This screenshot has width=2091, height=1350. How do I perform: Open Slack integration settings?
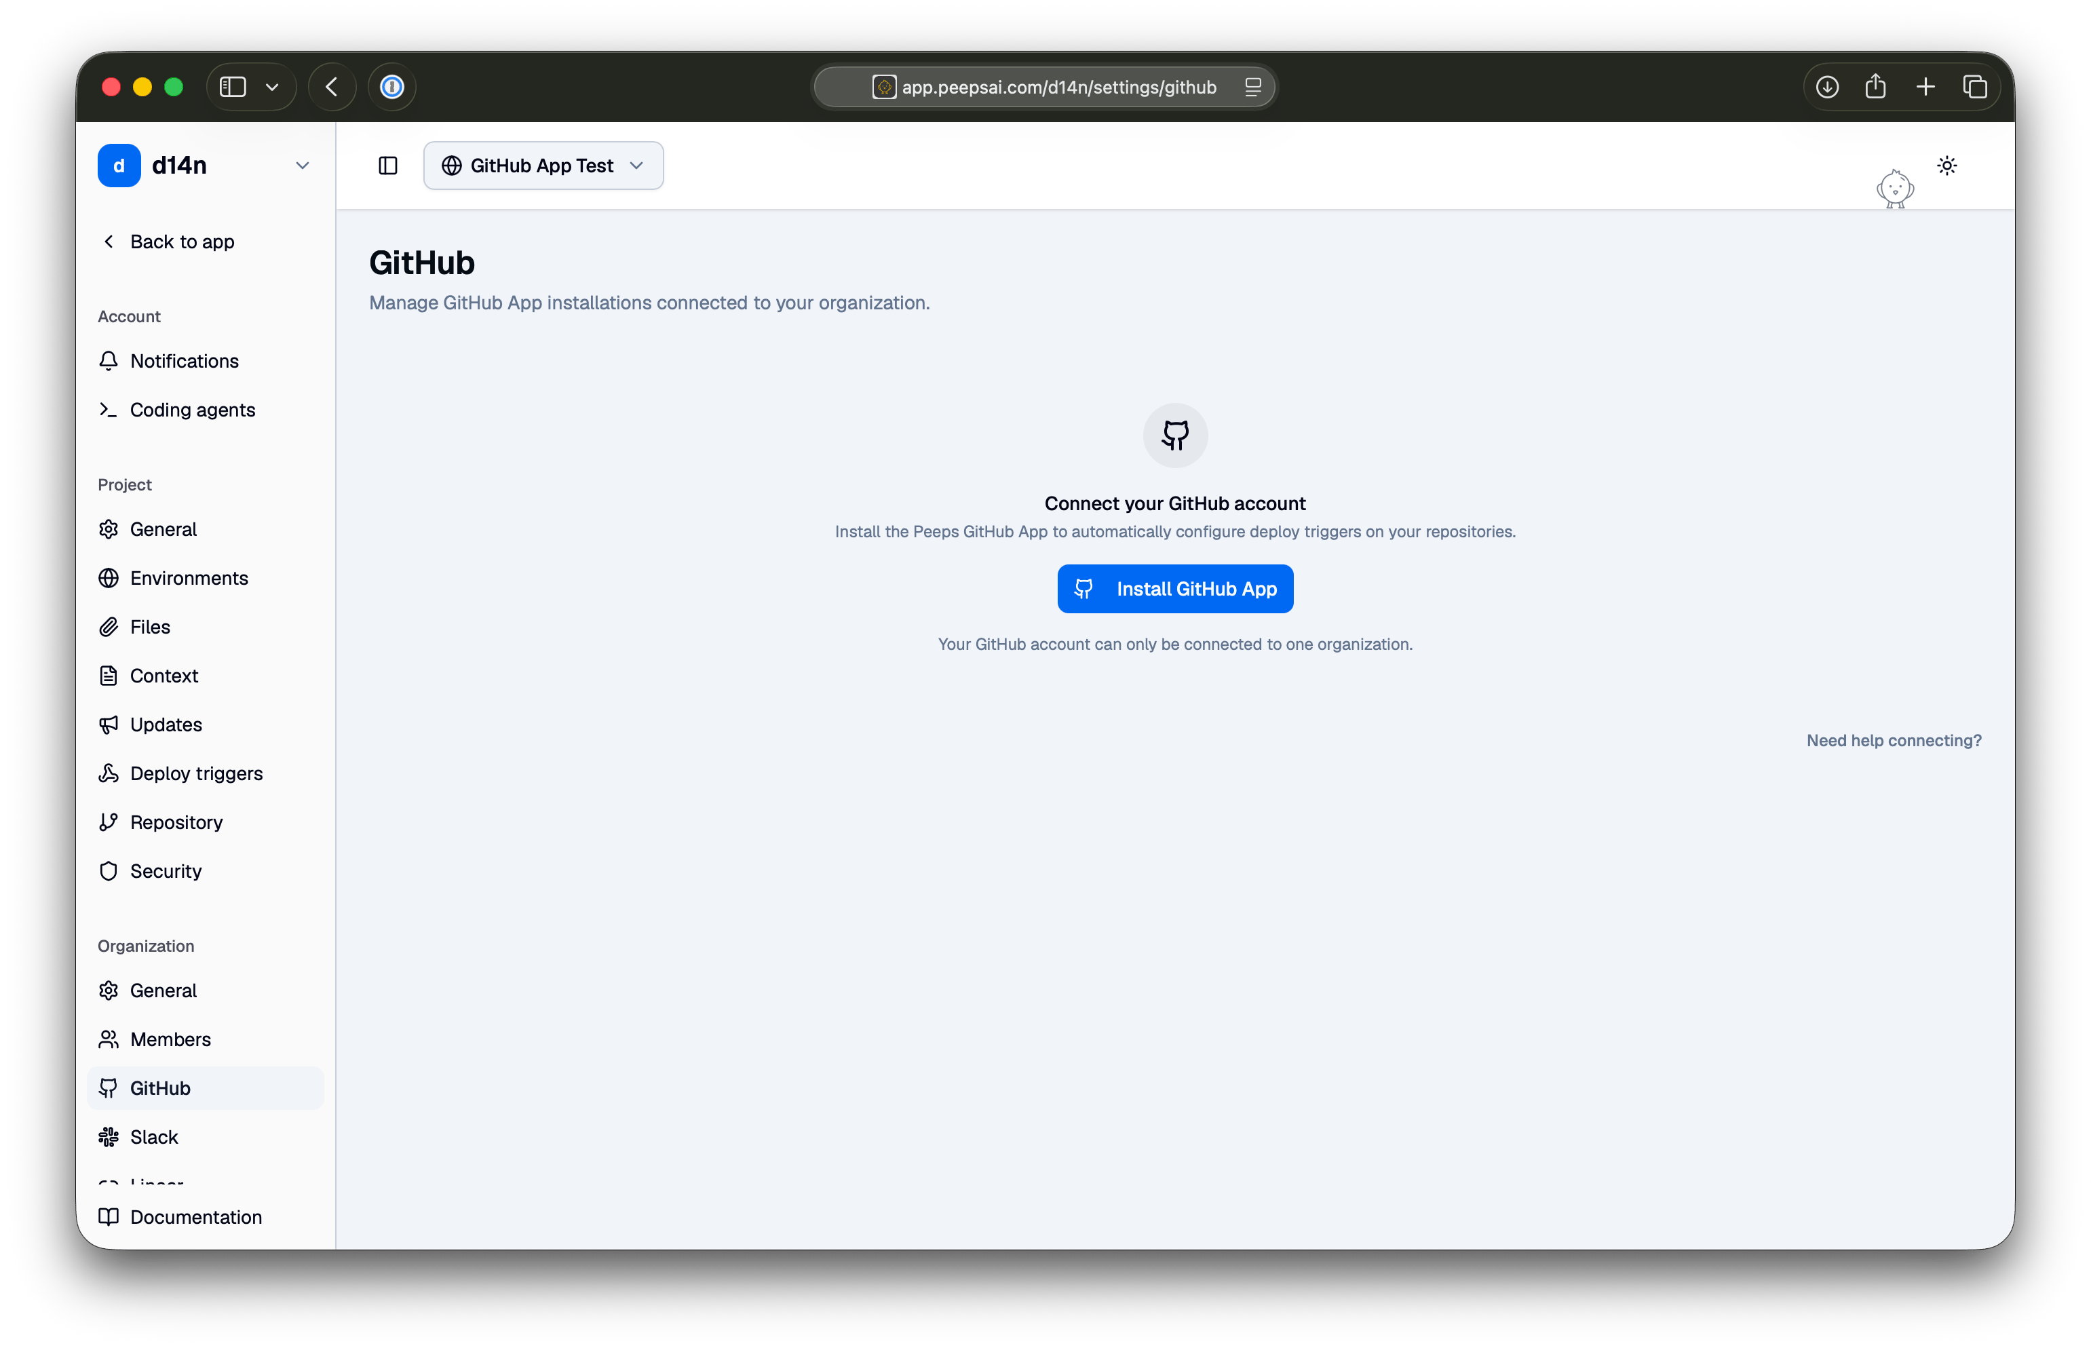click(x=205, y=1136)
